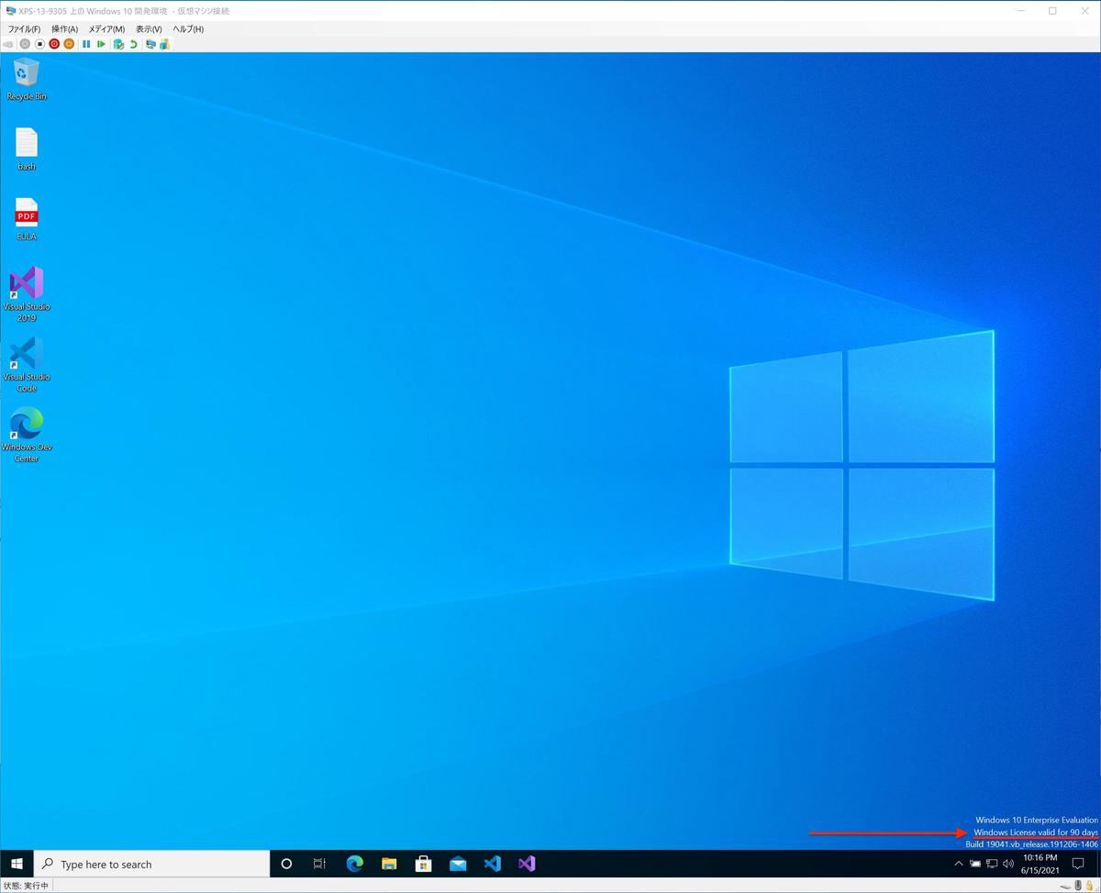Select the EULA PDF desktop icon
The image size is (1101, 893).
(x=27, y=219)
